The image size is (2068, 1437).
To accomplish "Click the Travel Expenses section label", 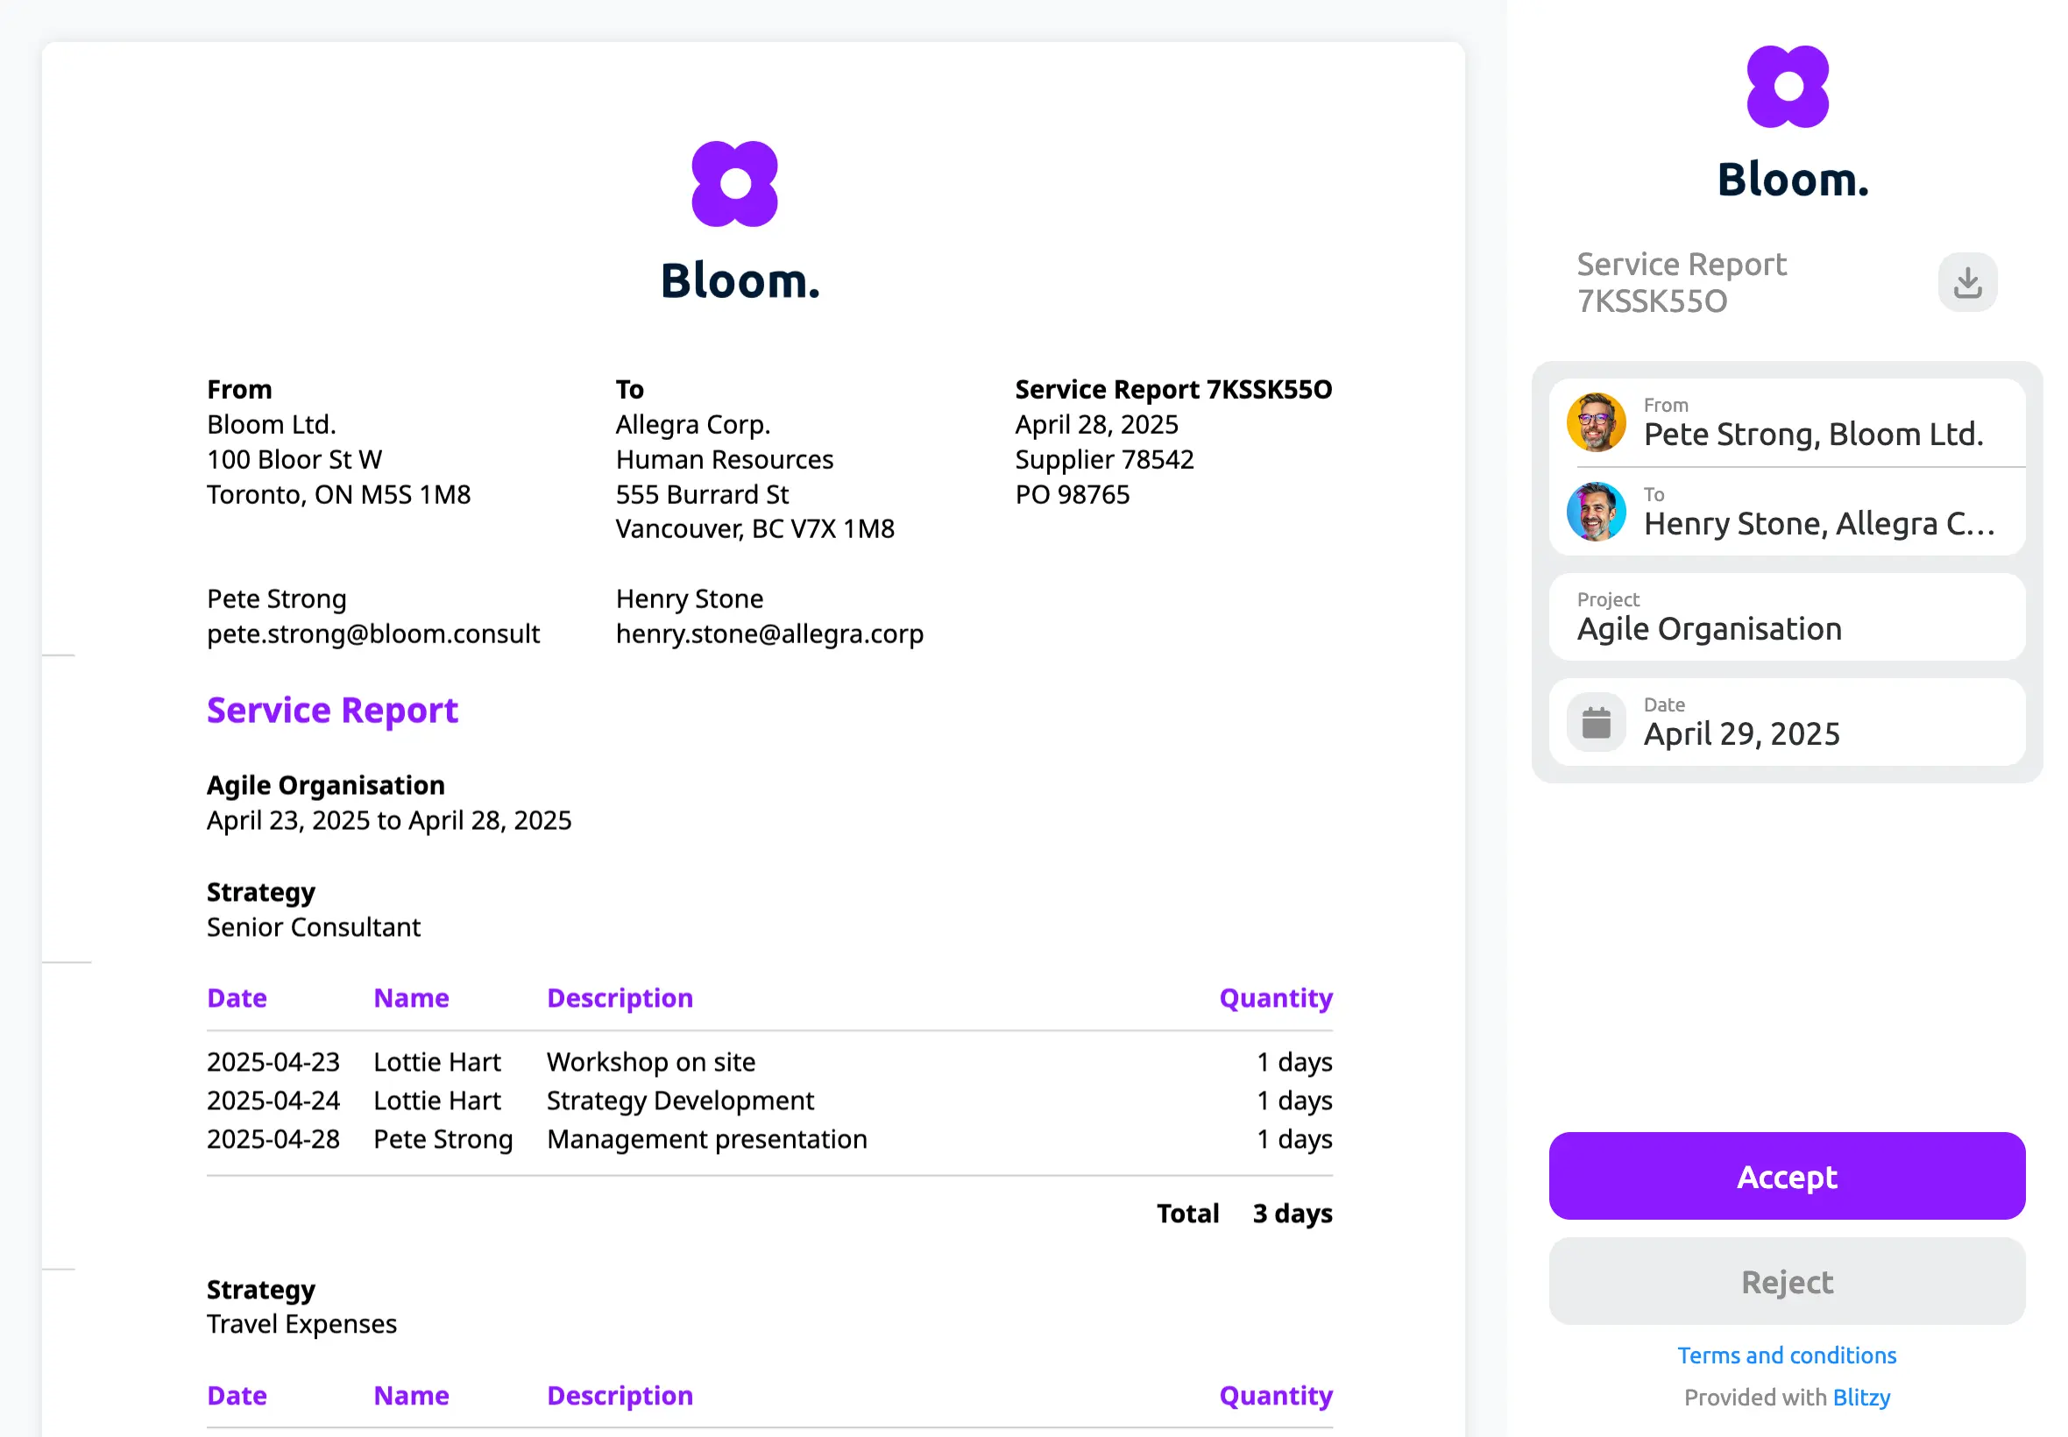I will 301,1325.
